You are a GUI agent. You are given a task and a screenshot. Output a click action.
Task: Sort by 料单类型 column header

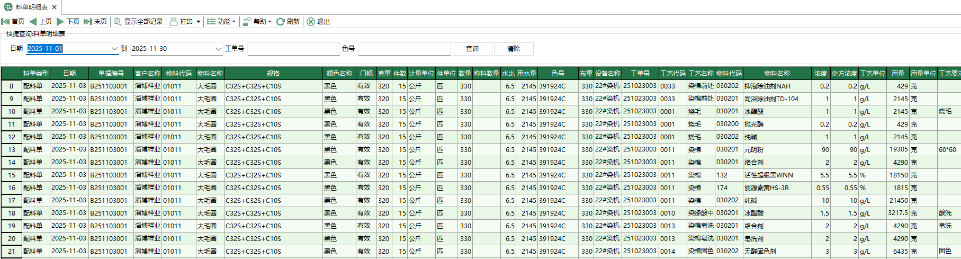point(36,74)
